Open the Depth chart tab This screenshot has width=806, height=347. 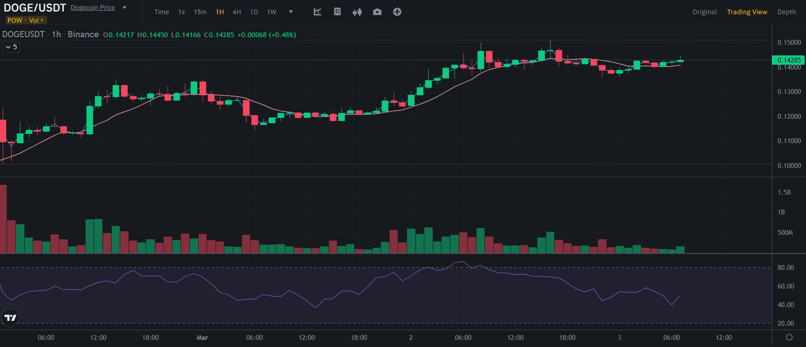tap(787, 12)
